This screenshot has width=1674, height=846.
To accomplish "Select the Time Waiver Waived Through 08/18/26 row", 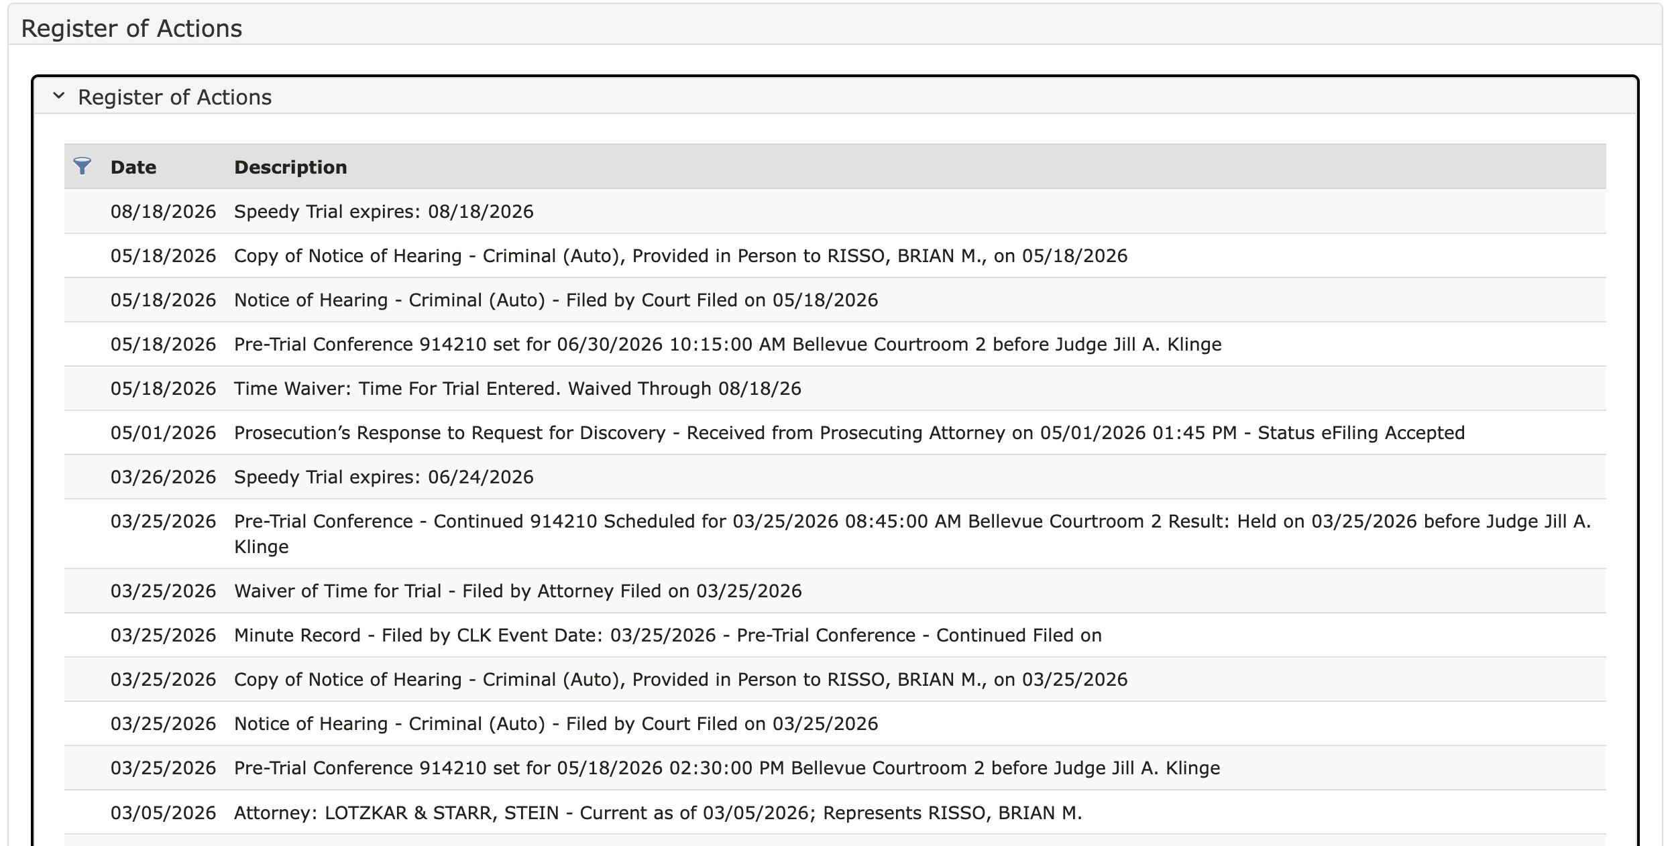I will pos(835,388).
